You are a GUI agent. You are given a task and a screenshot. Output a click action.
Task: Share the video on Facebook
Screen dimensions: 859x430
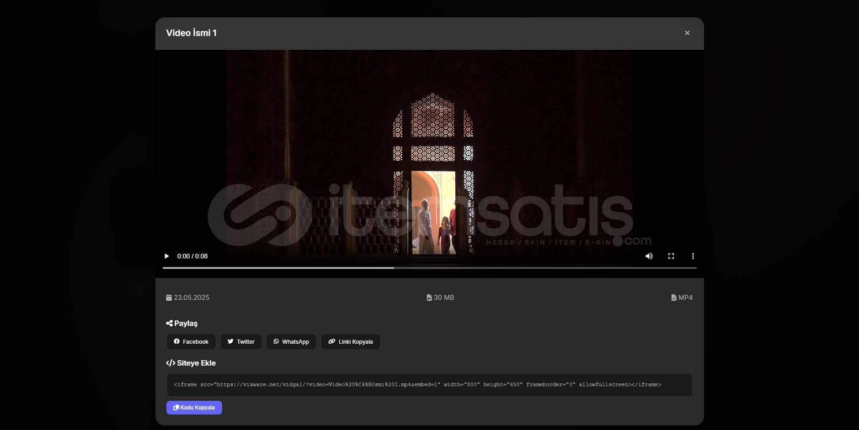pyautogui.click(x=191, y=341)
